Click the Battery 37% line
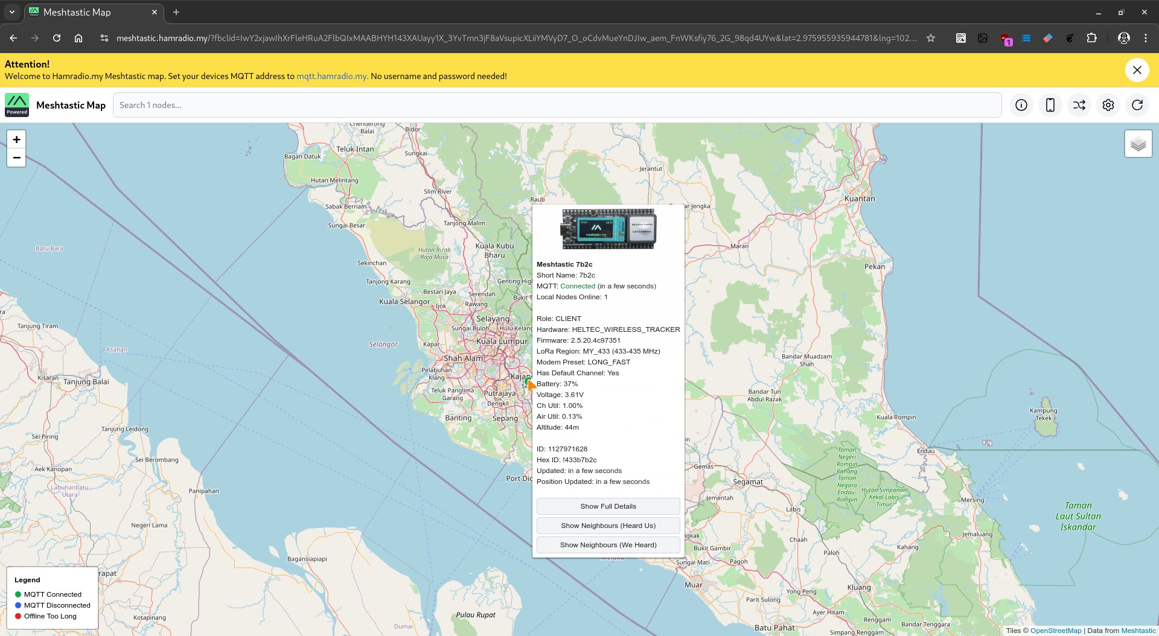 (557, 384)
